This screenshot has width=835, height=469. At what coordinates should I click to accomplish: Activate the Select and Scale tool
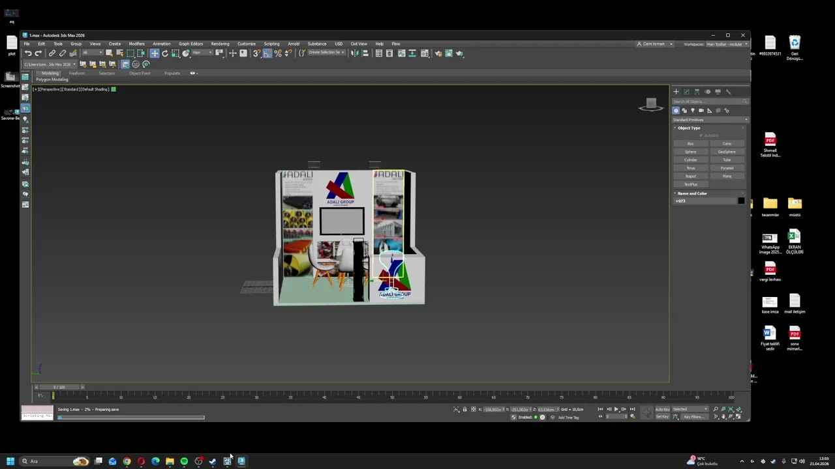point(175,53)
